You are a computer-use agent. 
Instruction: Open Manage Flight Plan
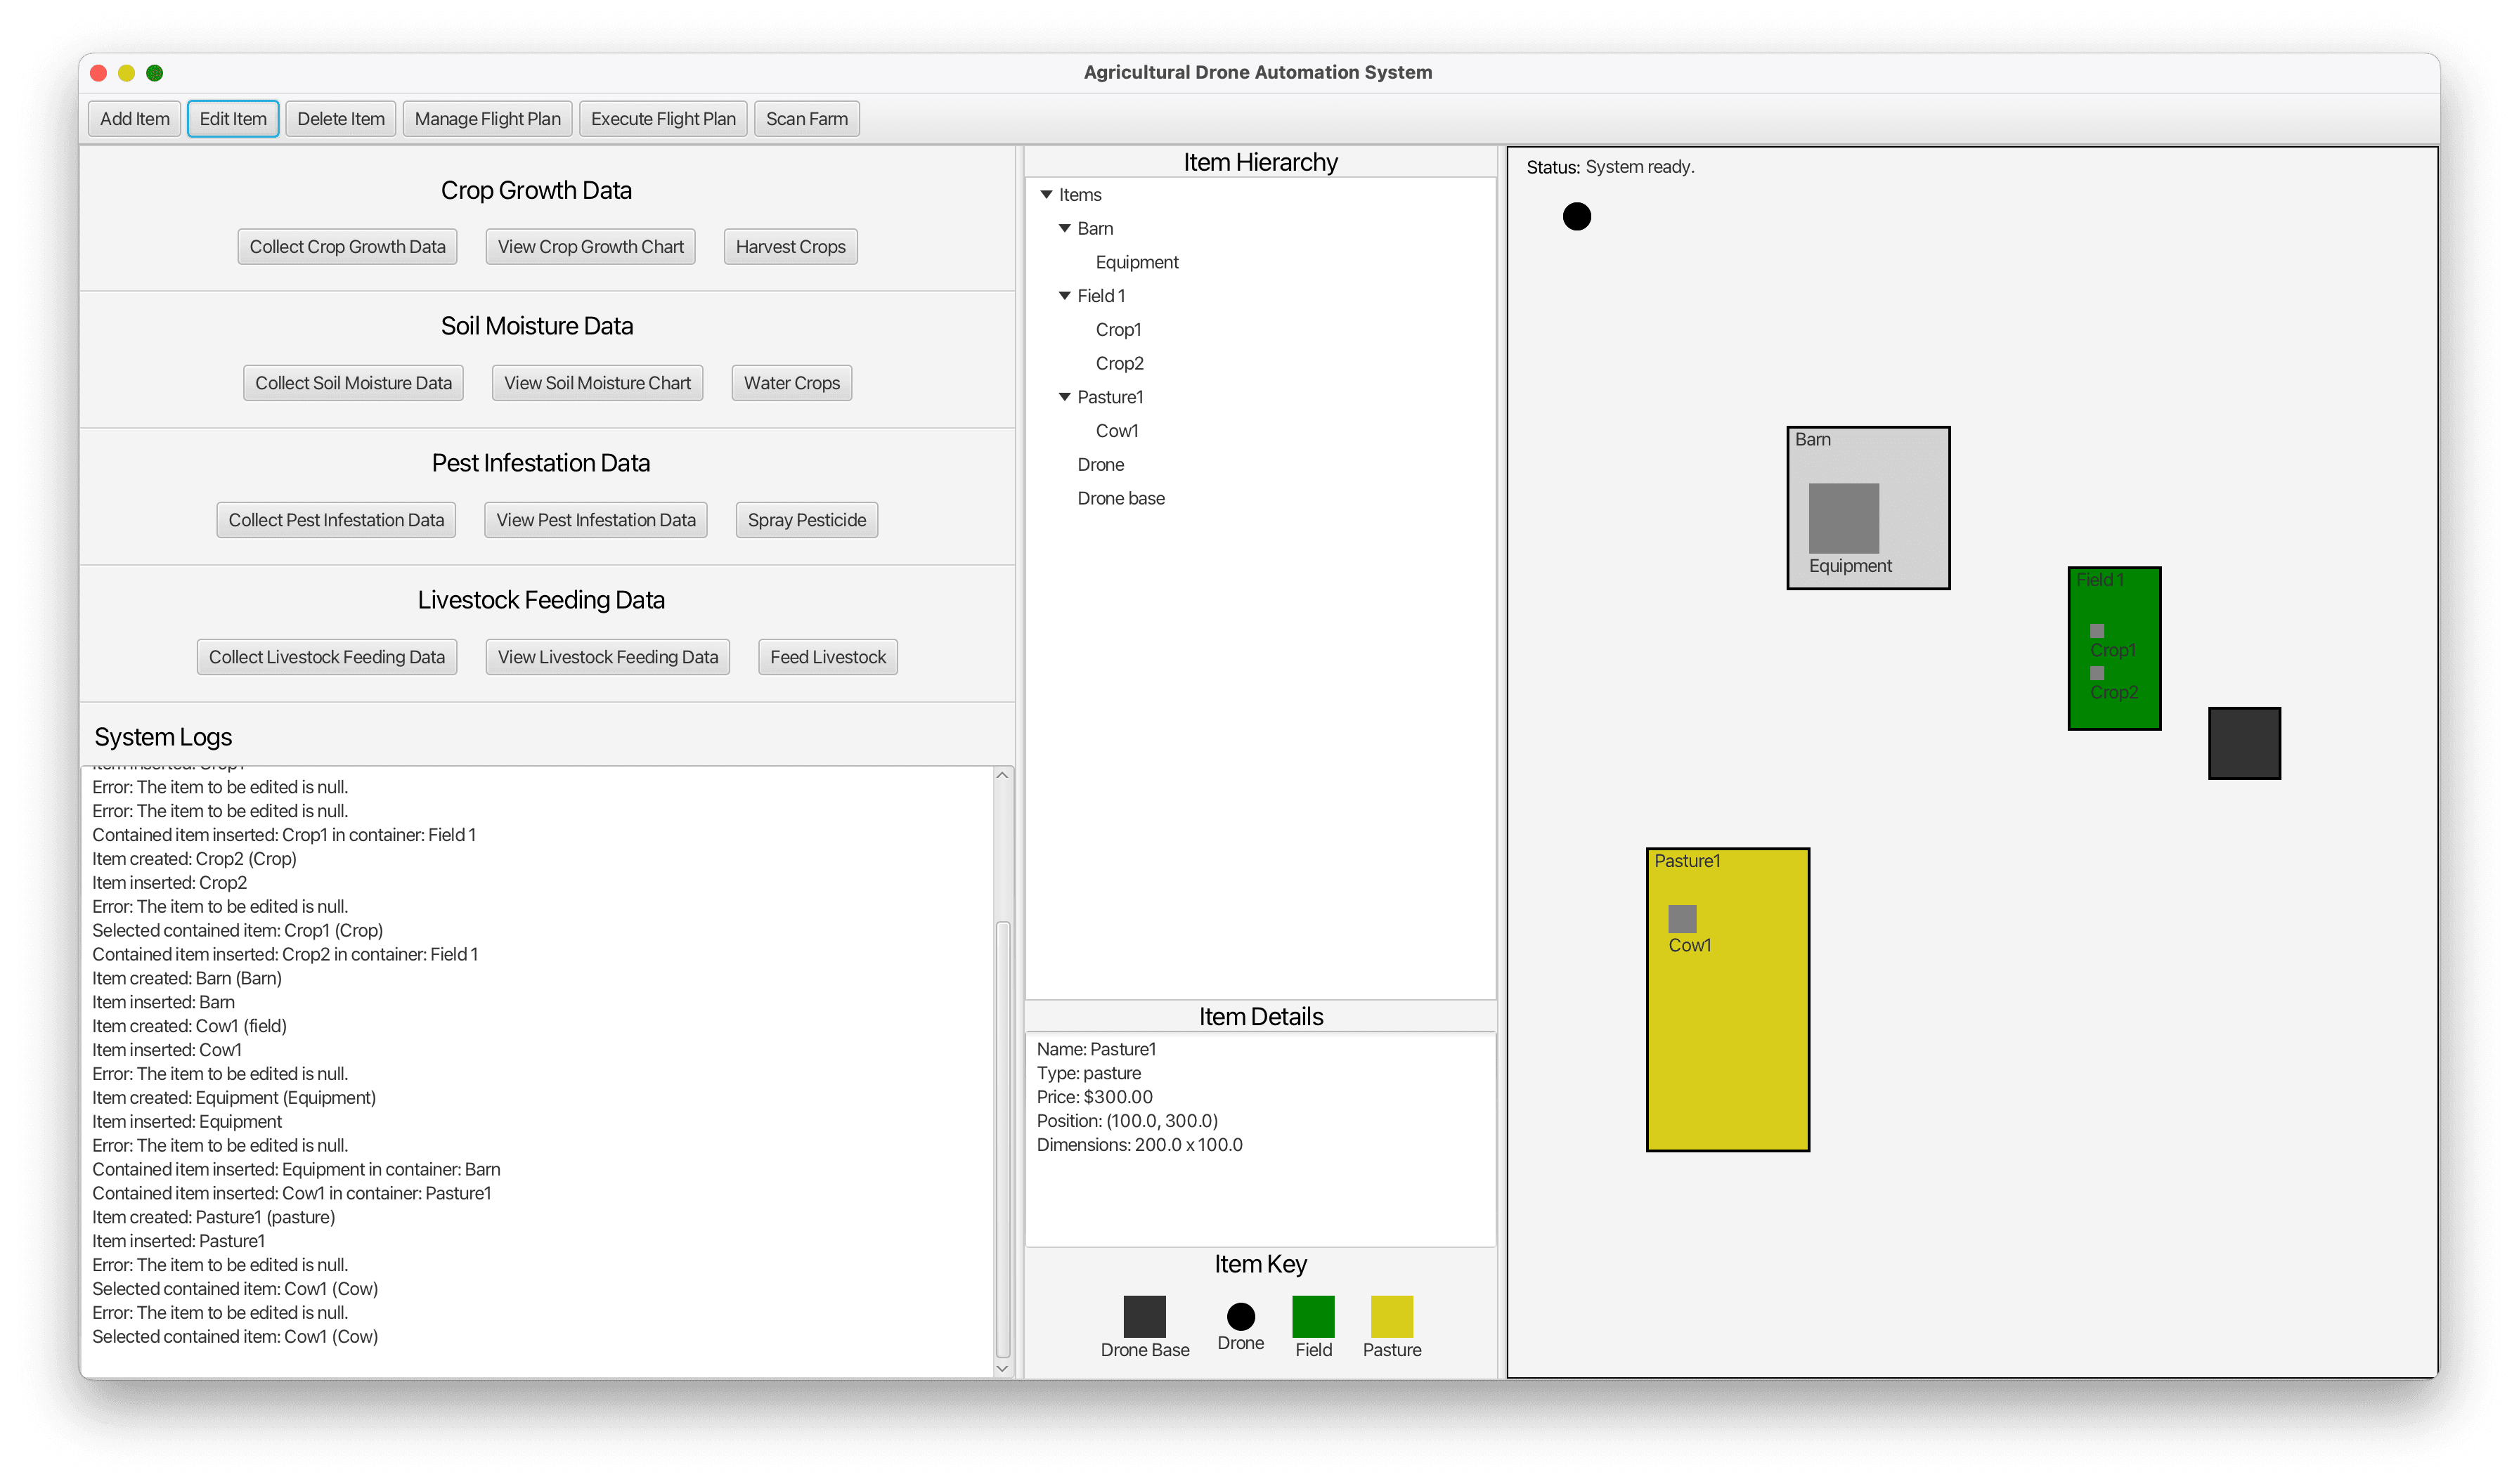tap(487, 119)
